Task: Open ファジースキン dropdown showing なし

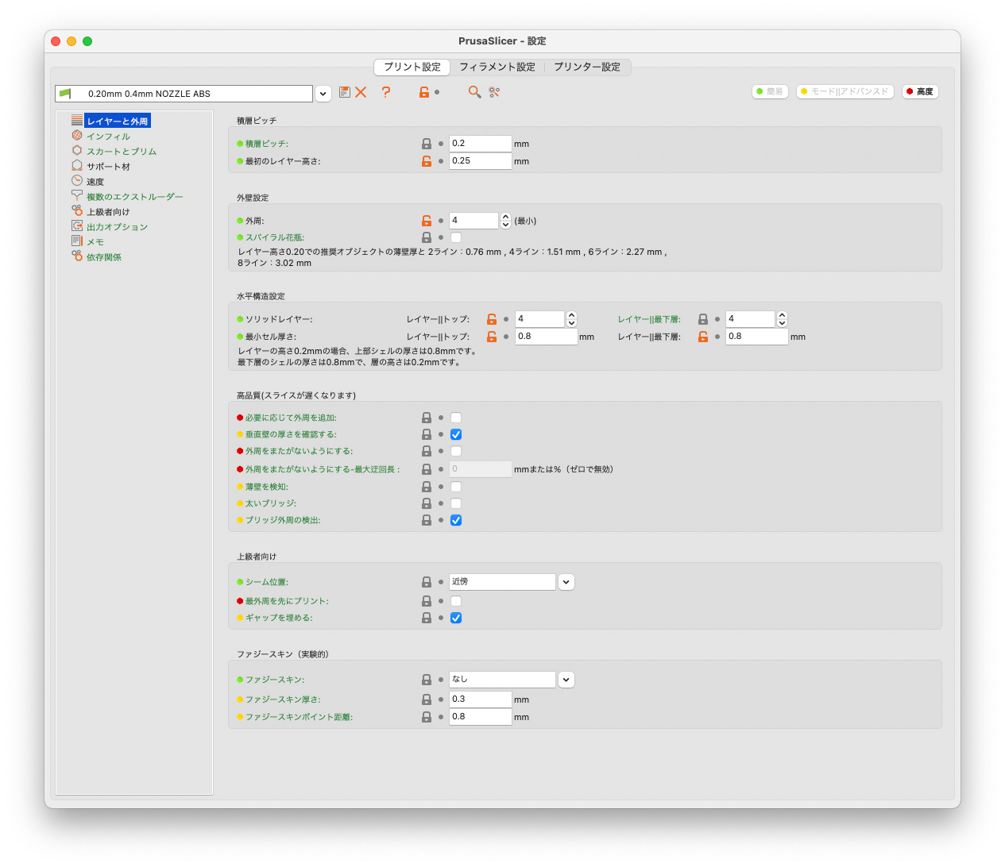Action: click(x=566, y=680)
